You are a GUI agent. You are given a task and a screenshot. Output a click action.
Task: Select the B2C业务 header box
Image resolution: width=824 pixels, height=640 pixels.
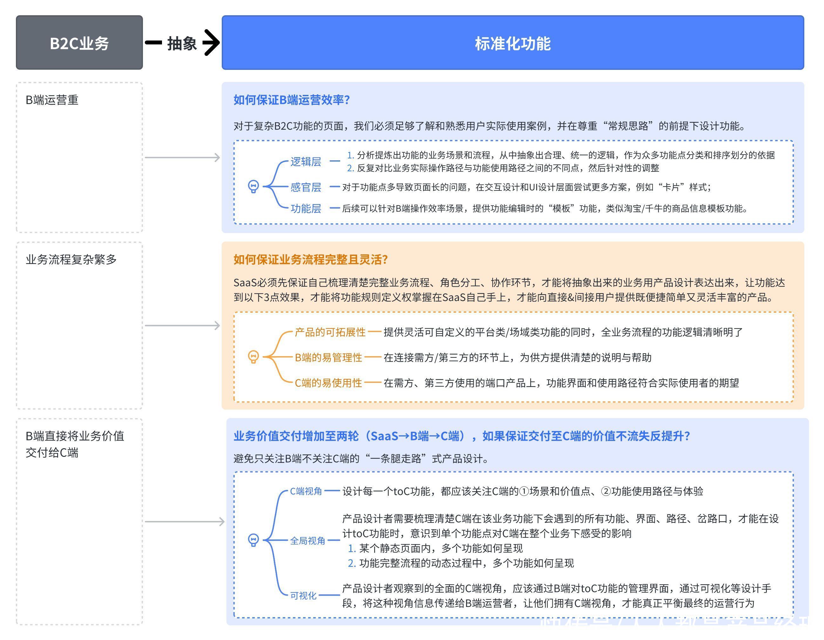(79, 43)
